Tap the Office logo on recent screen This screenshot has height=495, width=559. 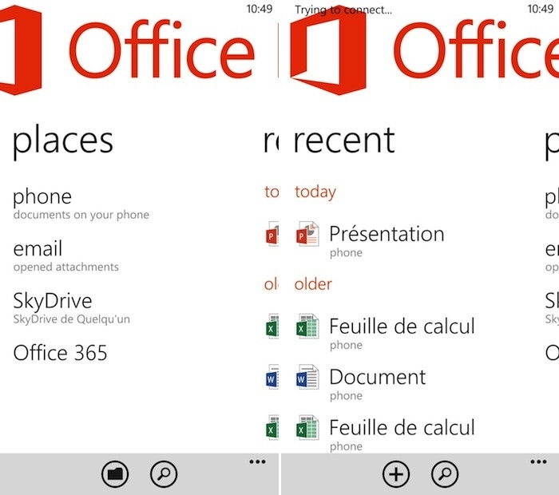click(328, 50)
